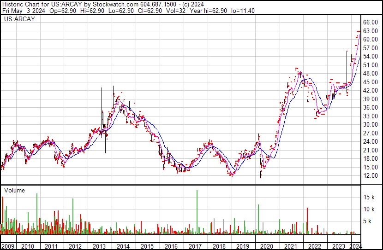Click the 36.00 price axis value

tap(370, 107)
